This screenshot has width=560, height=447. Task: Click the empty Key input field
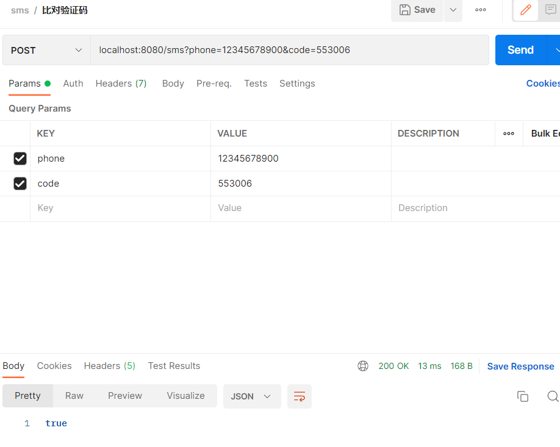coord(121,208)
